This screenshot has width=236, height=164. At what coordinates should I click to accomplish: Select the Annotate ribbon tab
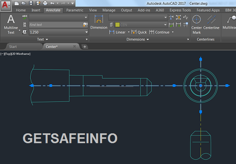(x=53, y=10)
